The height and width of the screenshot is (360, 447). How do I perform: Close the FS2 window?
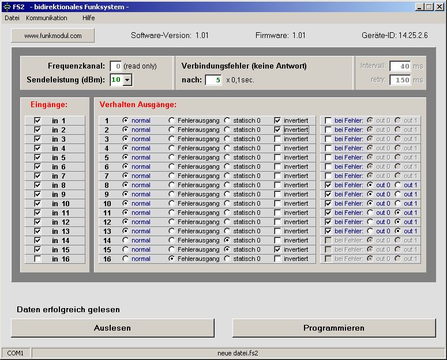[x=440, y=7]
